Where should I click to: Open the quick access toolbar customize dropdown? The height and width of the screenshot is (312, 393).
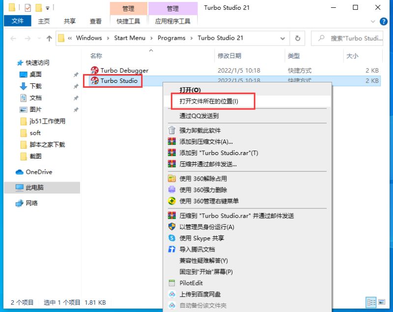(x=48, y=8)
